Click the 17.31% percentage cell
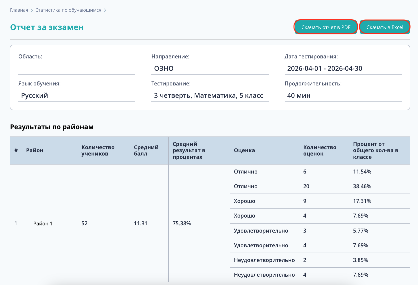 pos(379,201)
